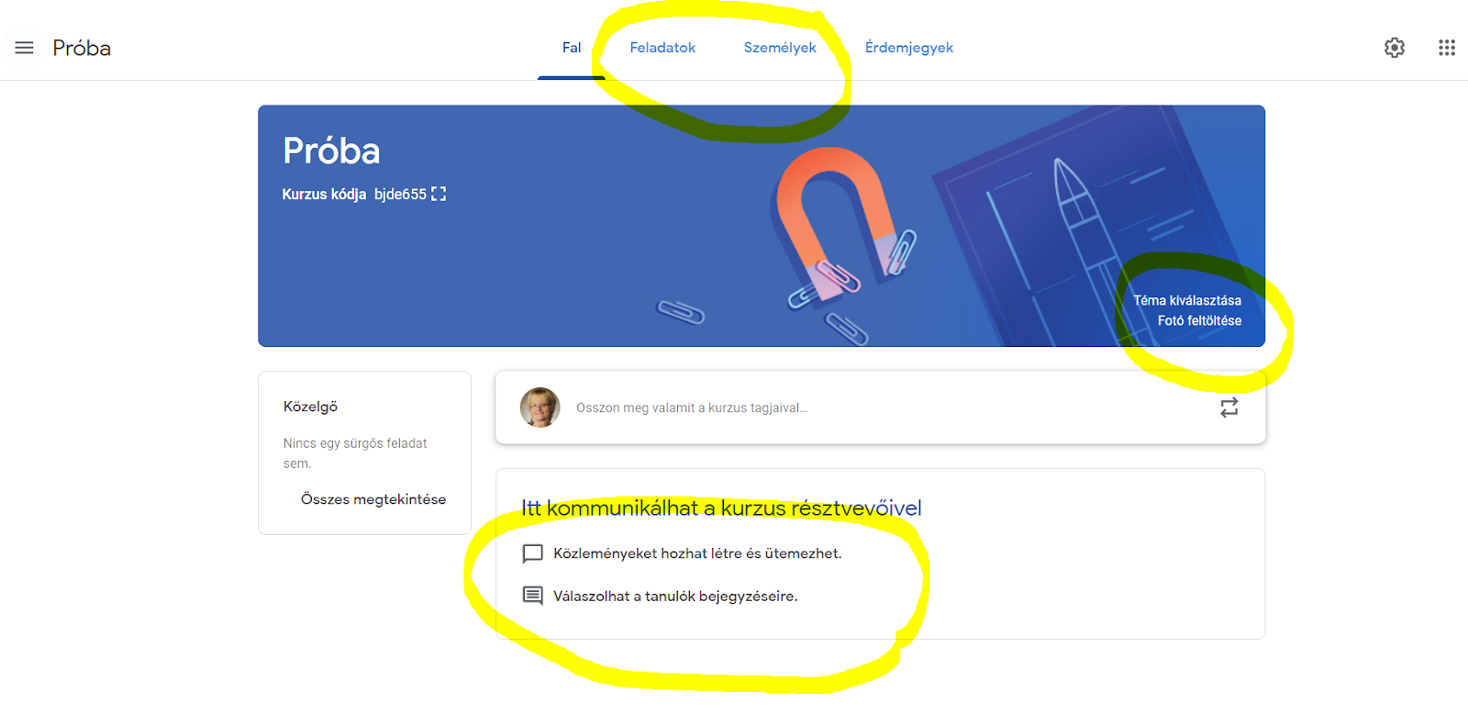The height and width of the screenshot is (714, 1468).
Task: Click the magnet illustration on banner
Action: point(833,222)
